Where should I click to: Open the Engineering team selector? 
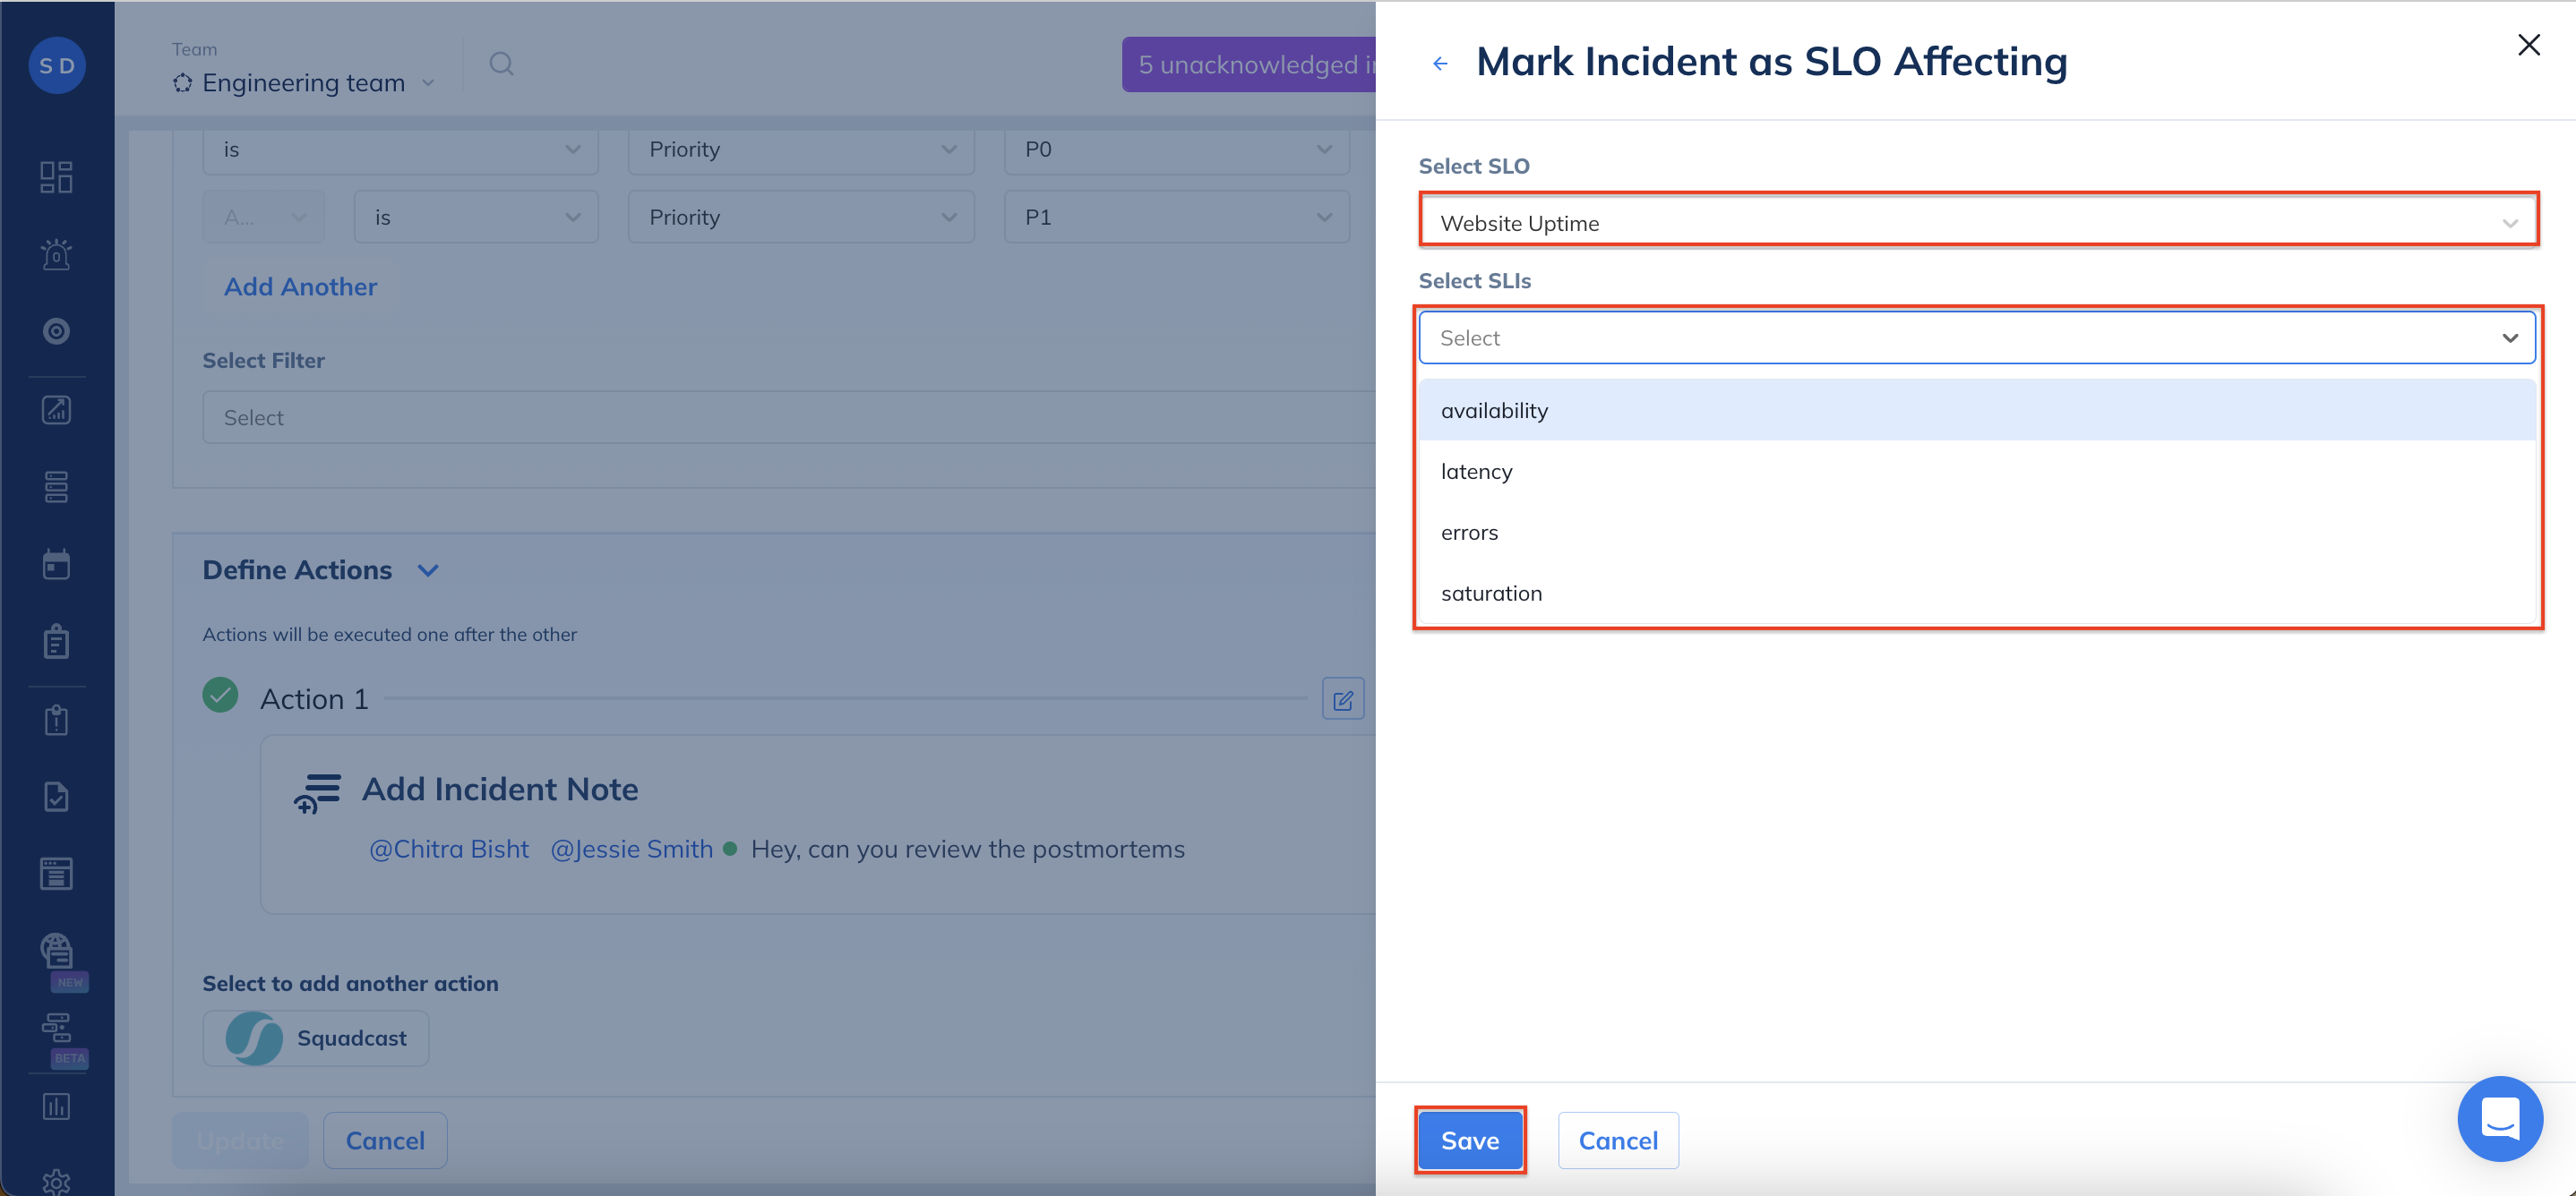pyautogui.click(x=304, y=82)
